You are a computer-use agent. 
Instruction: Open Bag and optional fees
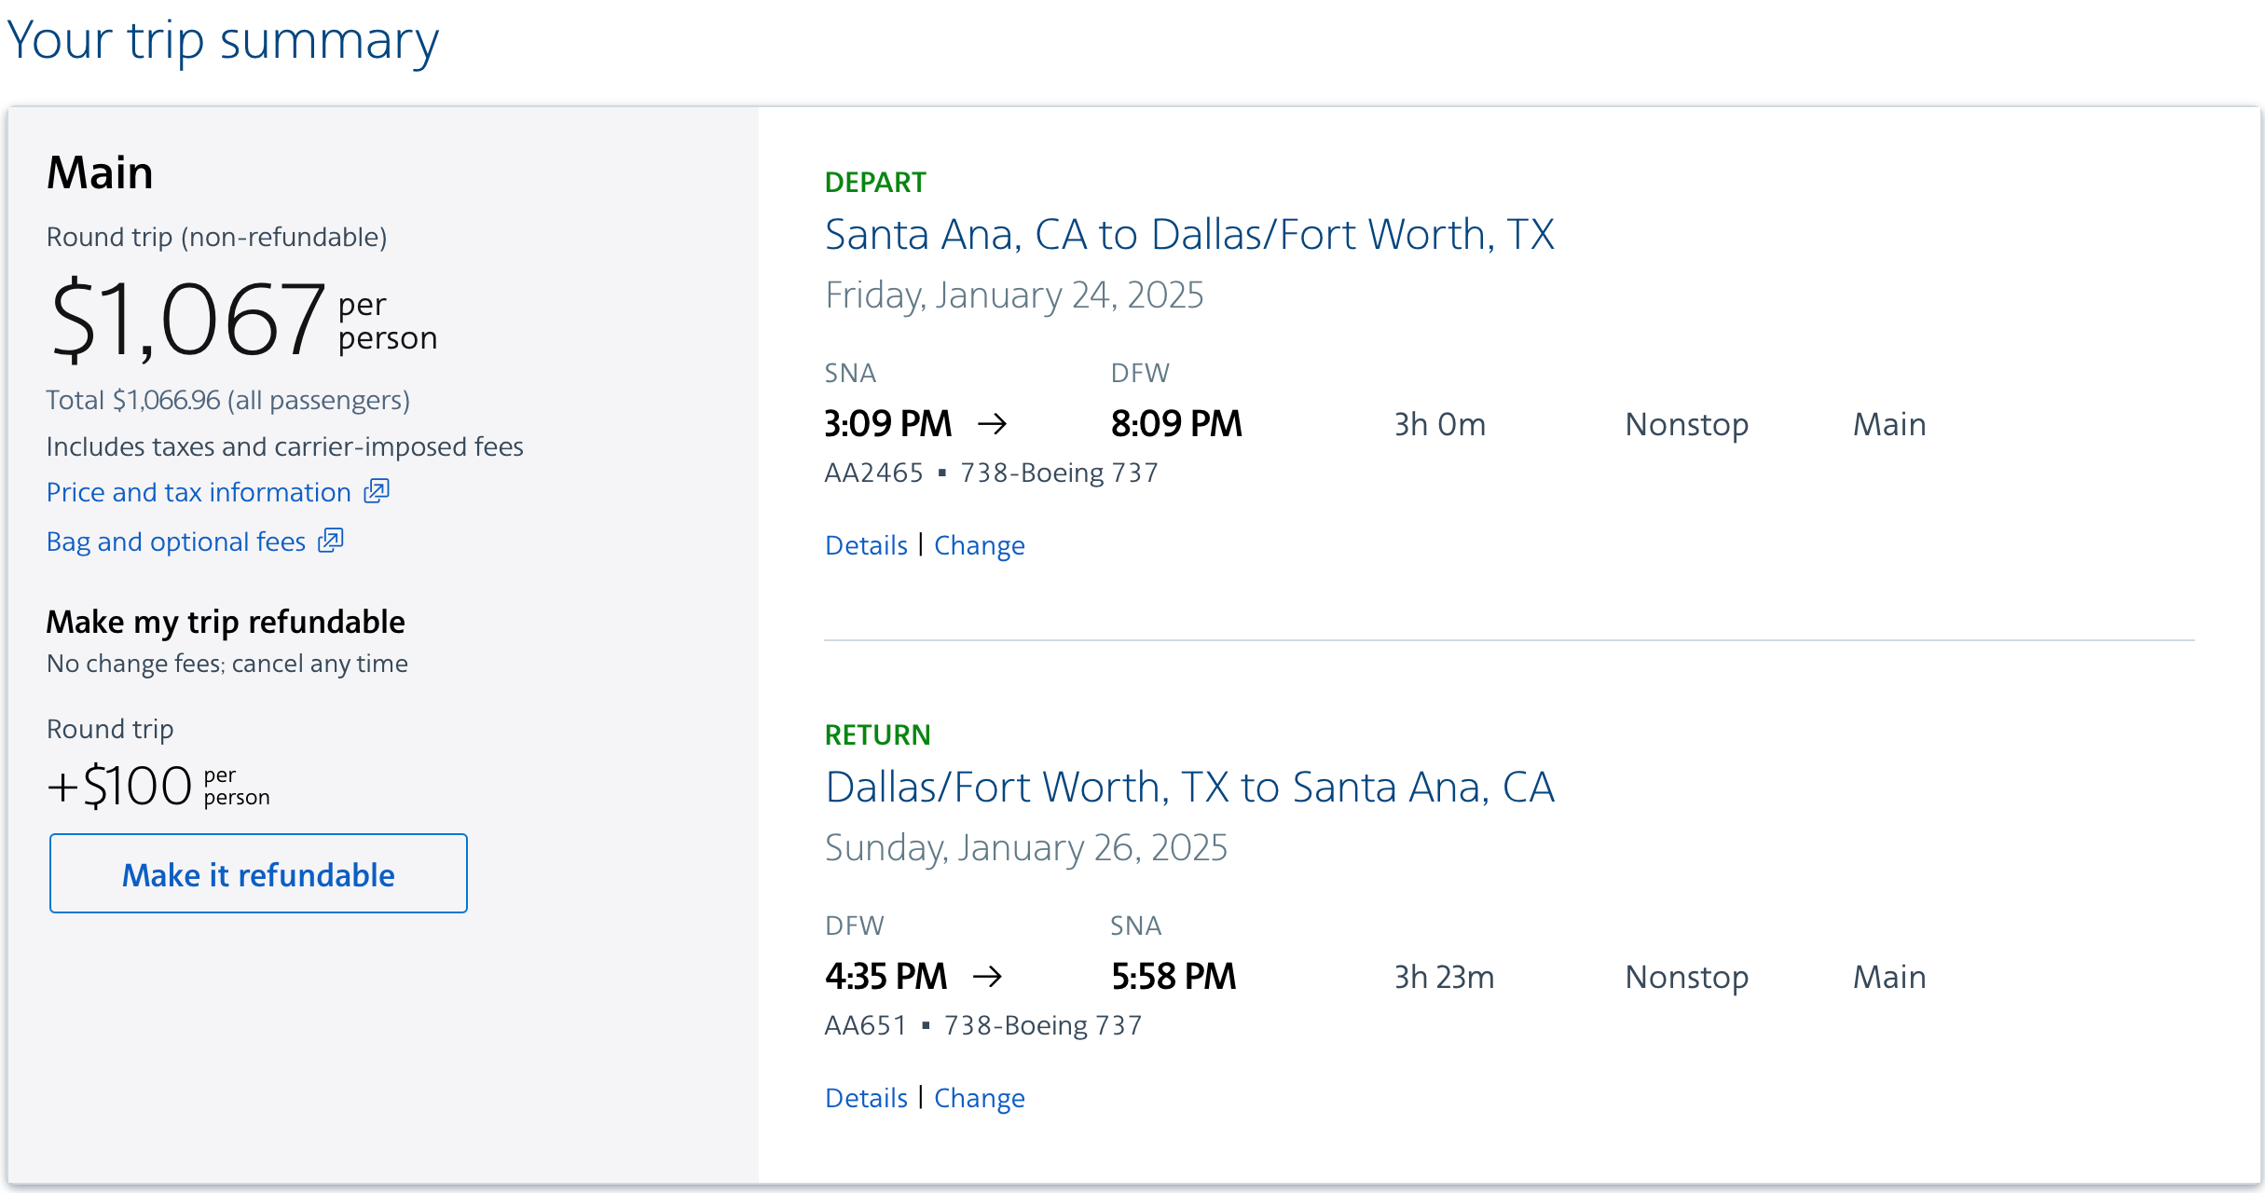click(x=174, y=541)
